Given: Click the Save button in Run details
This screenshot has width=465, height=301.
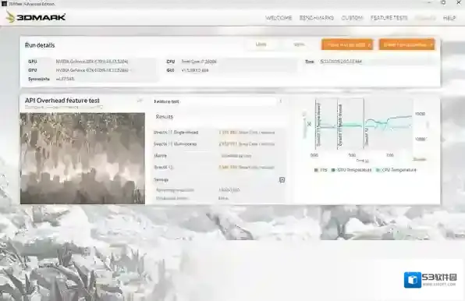Looking at the screenshot, I should coord(299,44).
